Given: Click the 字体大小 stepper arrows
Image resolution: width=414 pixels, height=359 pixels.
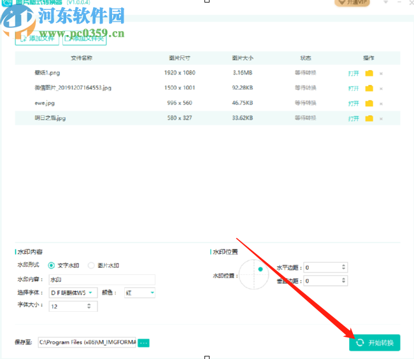Looking at the screenshot, I should coord(89,306).
